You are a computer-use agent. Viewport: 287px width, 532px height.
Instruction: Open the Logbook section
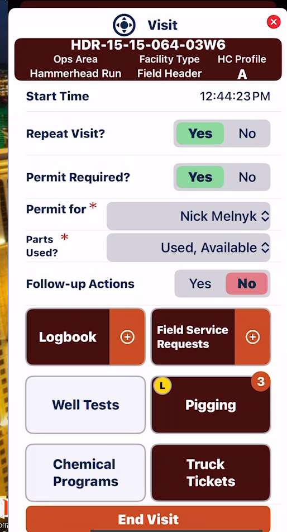coord(68,337)
